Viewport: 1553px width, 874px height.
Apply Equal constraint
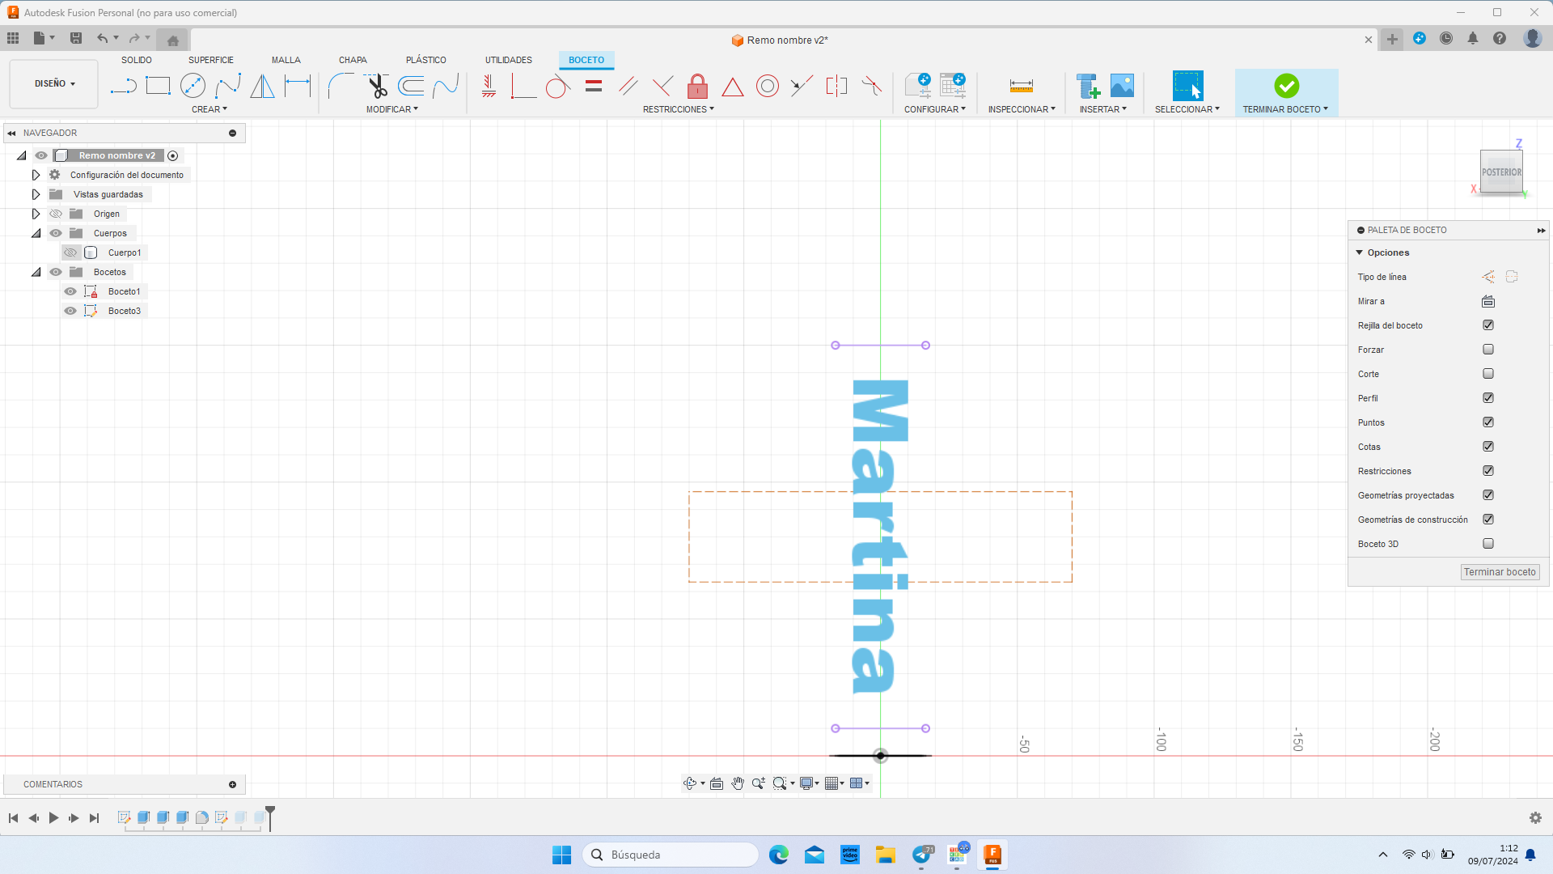coord(593,86)
